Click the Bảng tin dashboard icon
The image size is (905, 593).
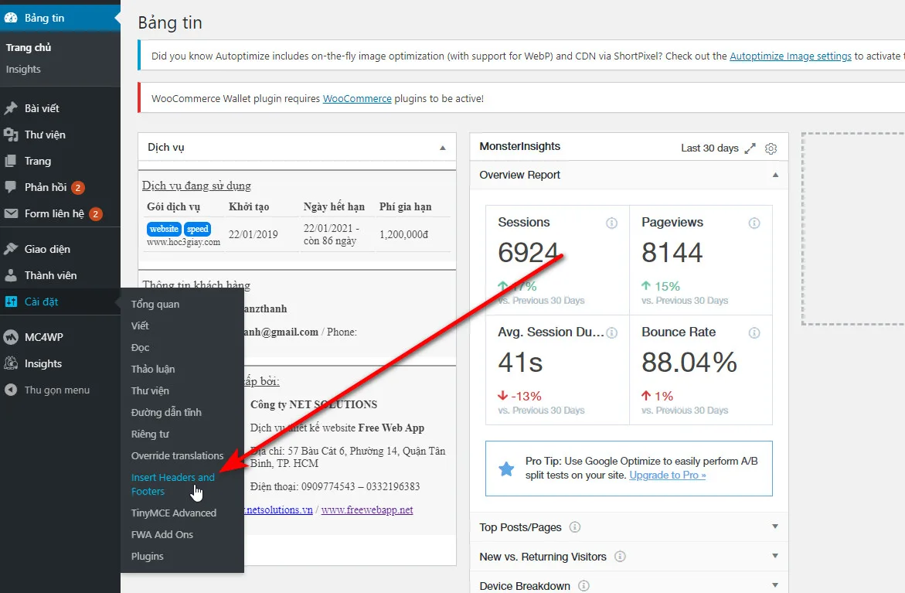click(11, 18)
